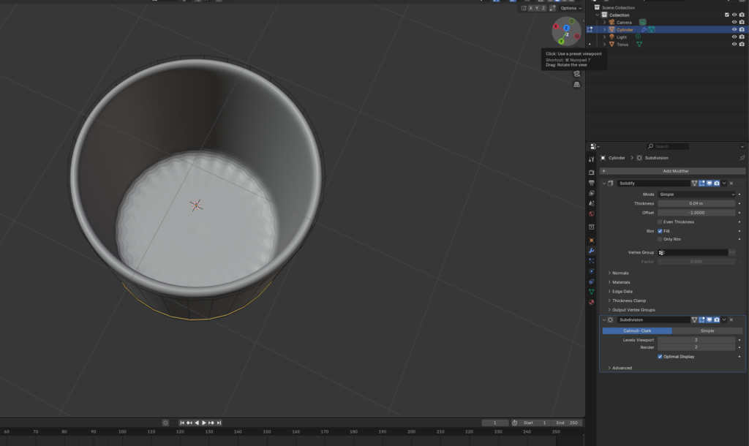Select Catmull-Clark subdivision type
Viewport: 749px width, 446px height.
(636, 330)
